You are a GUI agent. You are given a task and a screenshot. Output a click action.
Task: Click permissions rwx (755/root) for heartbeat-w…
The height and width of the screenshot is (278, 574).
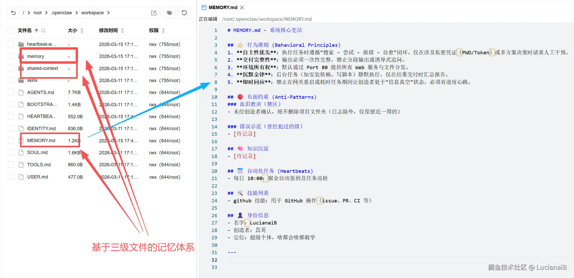(165, 44)
